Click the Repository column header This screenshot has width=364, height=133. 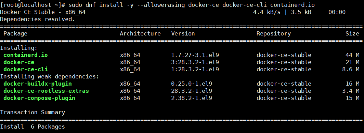[273, 33]
